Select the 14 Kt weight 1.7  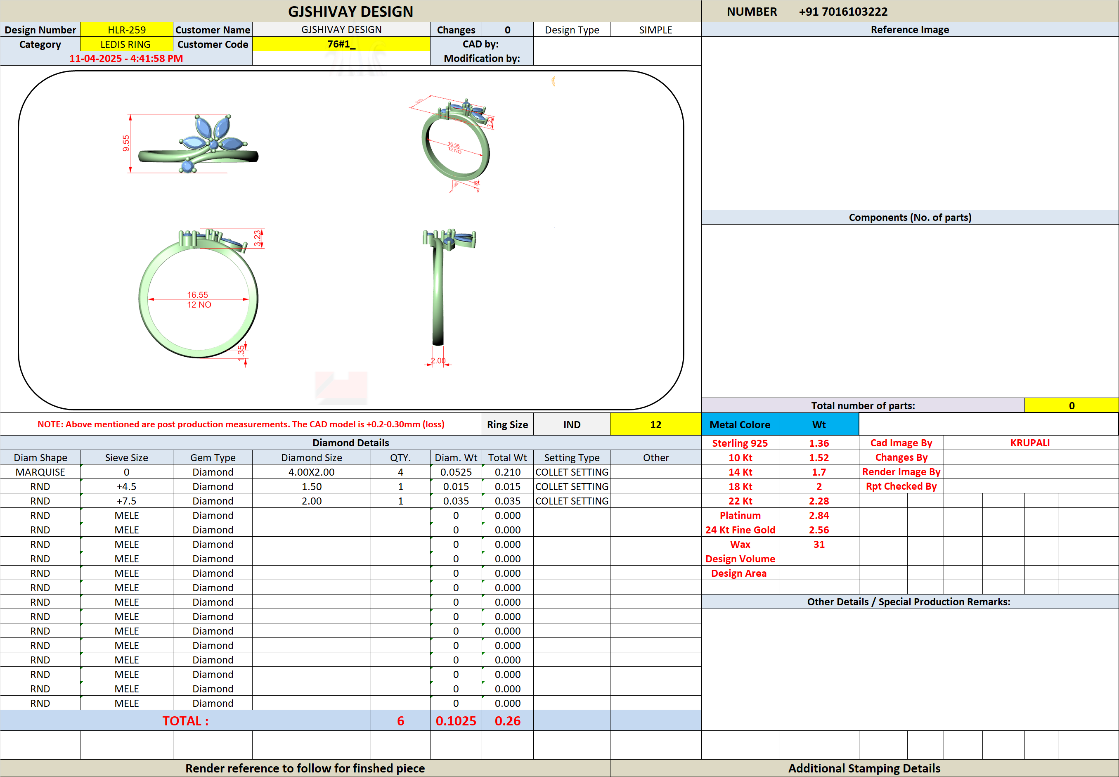[x=819, y=472]
